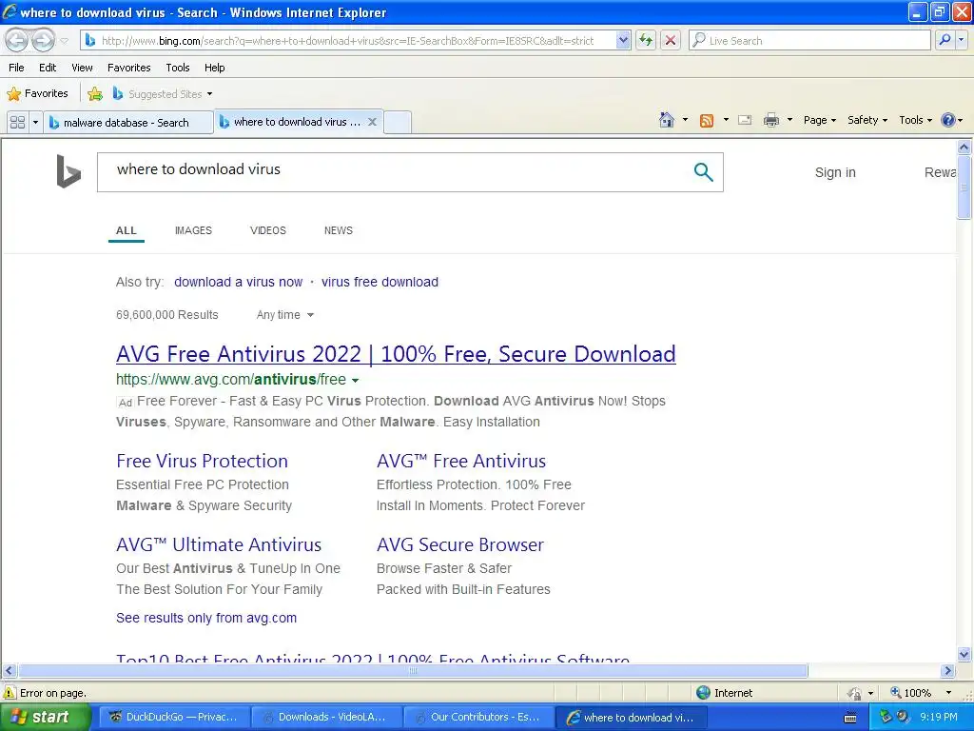The height and width of the screenshot is (731, 974).
Task: Open search provider dropdown arrow
Action: point(962,40)
